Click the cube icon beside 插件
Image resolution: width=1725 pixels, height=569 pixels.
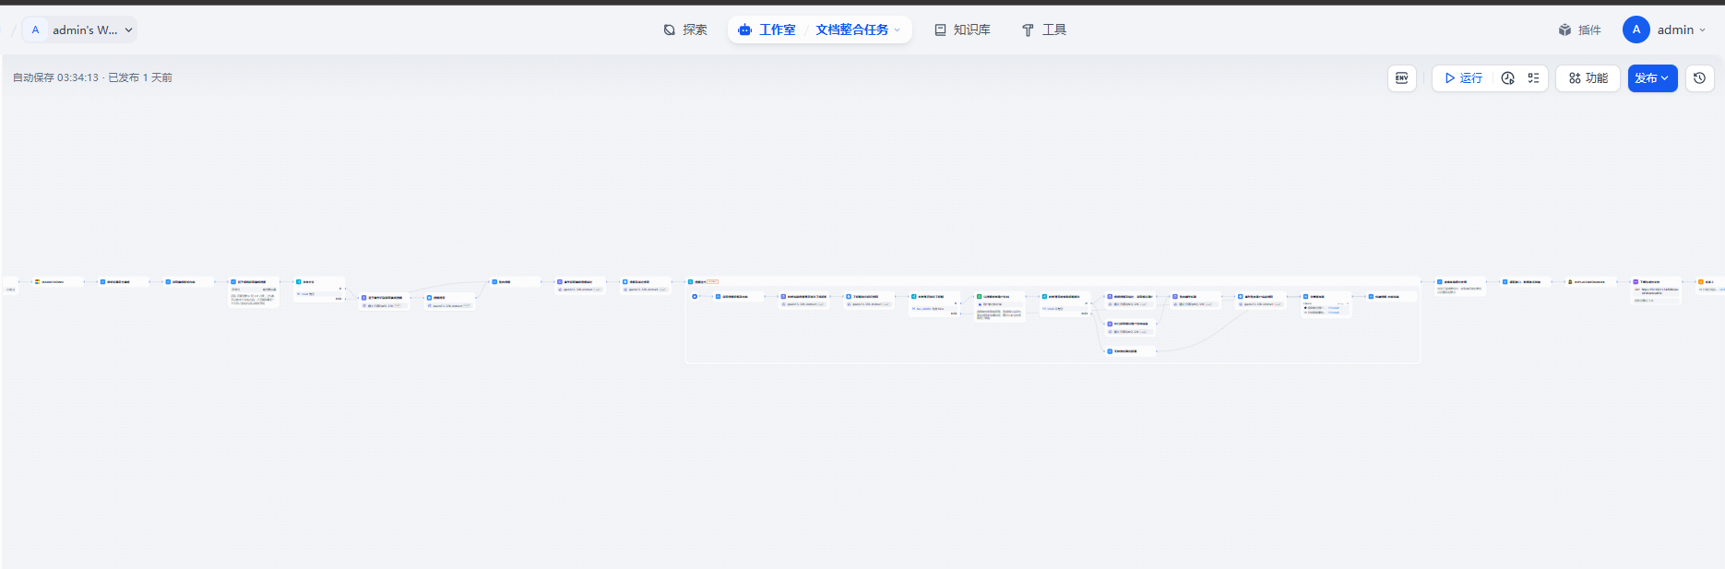pyautogui.click(x=1565, y=30)
